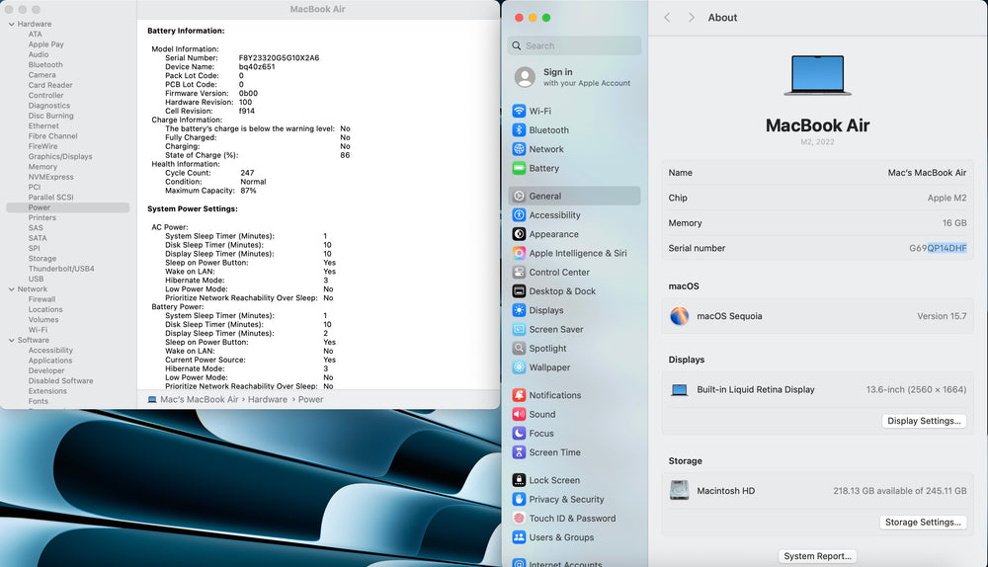Click the 218.13 GB available storage text
The image size is (988, 567).
[899, 491]
